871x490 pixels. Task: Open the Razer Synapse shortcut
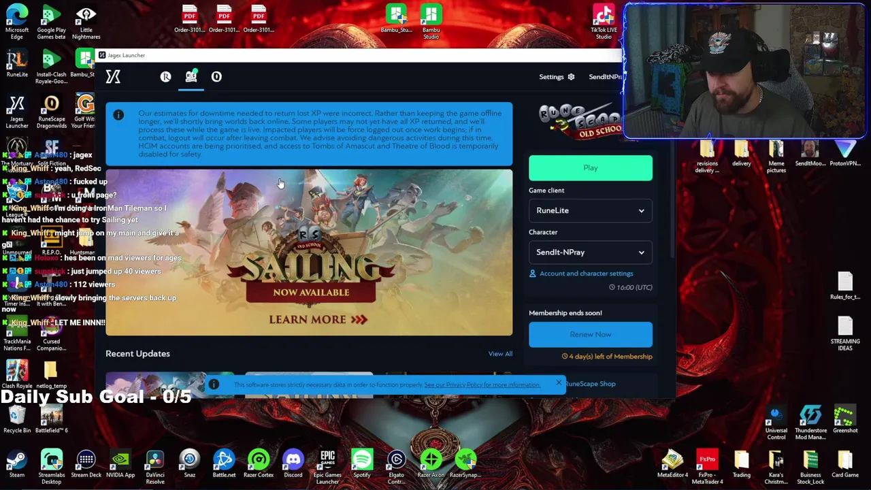click(x=465, y=463)
